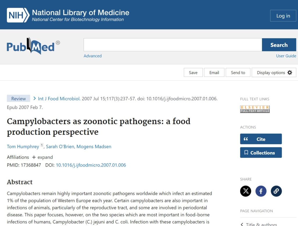
Task: Open Elsevier full-text article link
Action: point(255,109)
